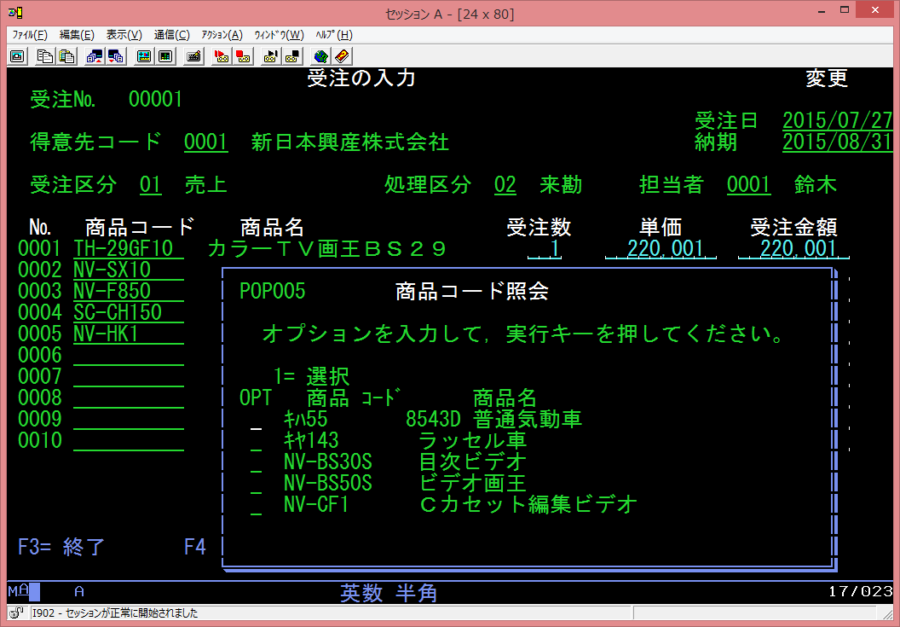Click the Print Screen toolbar icon
This screenshot has height=627, width=900.
coord(16,56)
